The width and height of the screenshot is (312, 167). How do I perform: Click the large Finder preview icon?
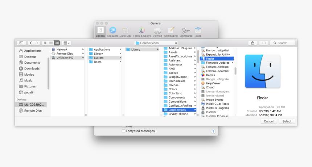tap(262, 71)
